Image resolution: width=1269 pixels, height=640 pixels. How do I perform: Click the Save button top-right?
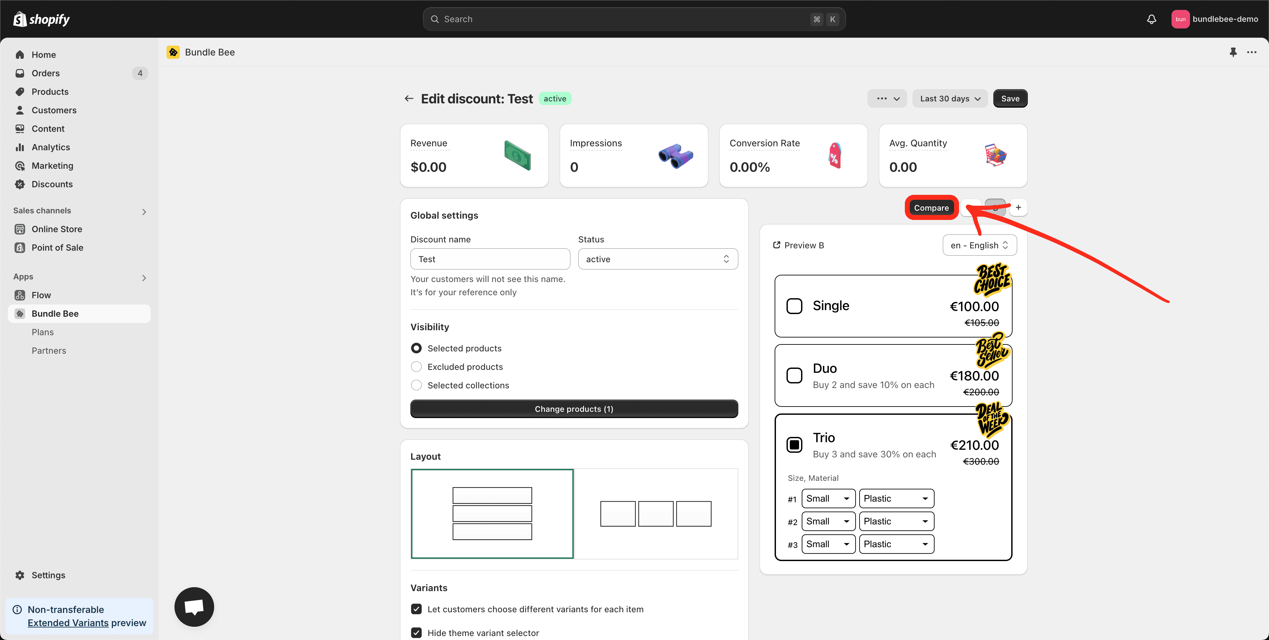(1010, 98)
